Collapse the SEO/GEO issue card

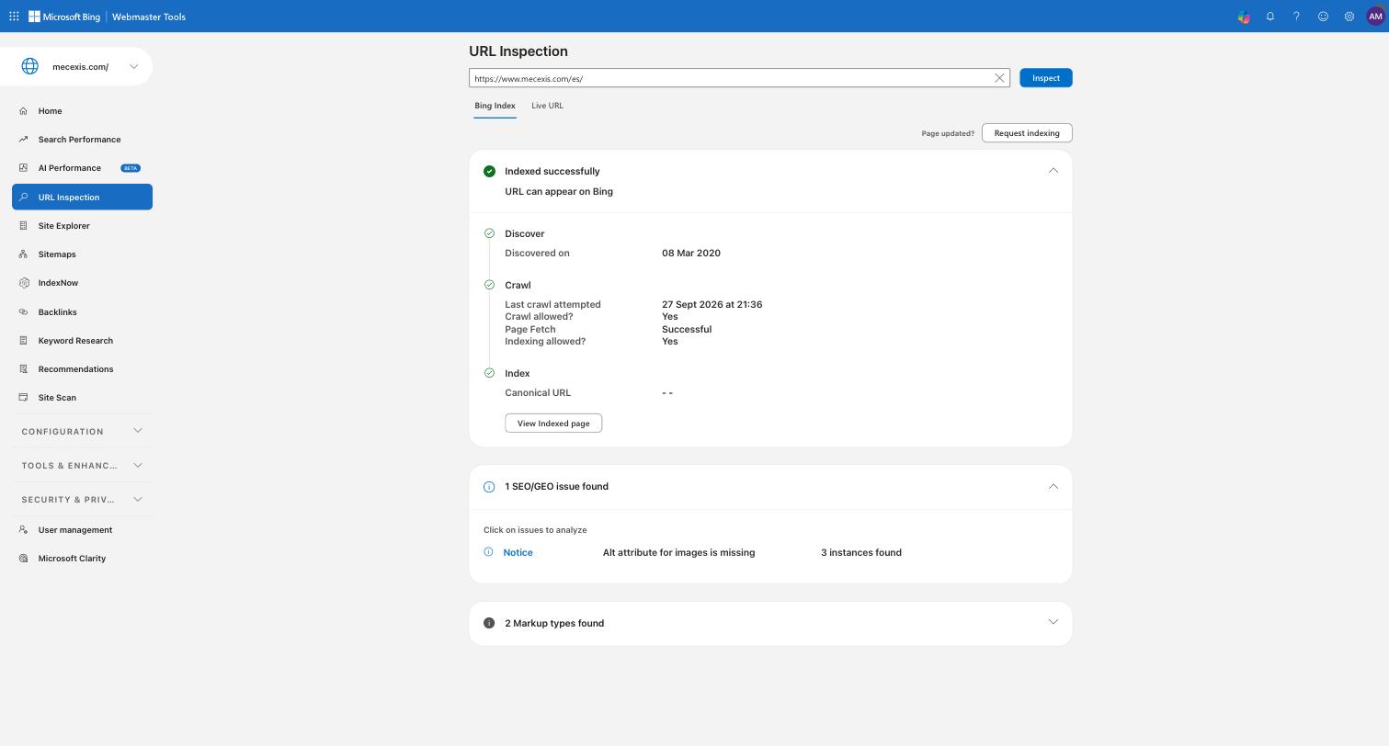[x=1053, y=486]
